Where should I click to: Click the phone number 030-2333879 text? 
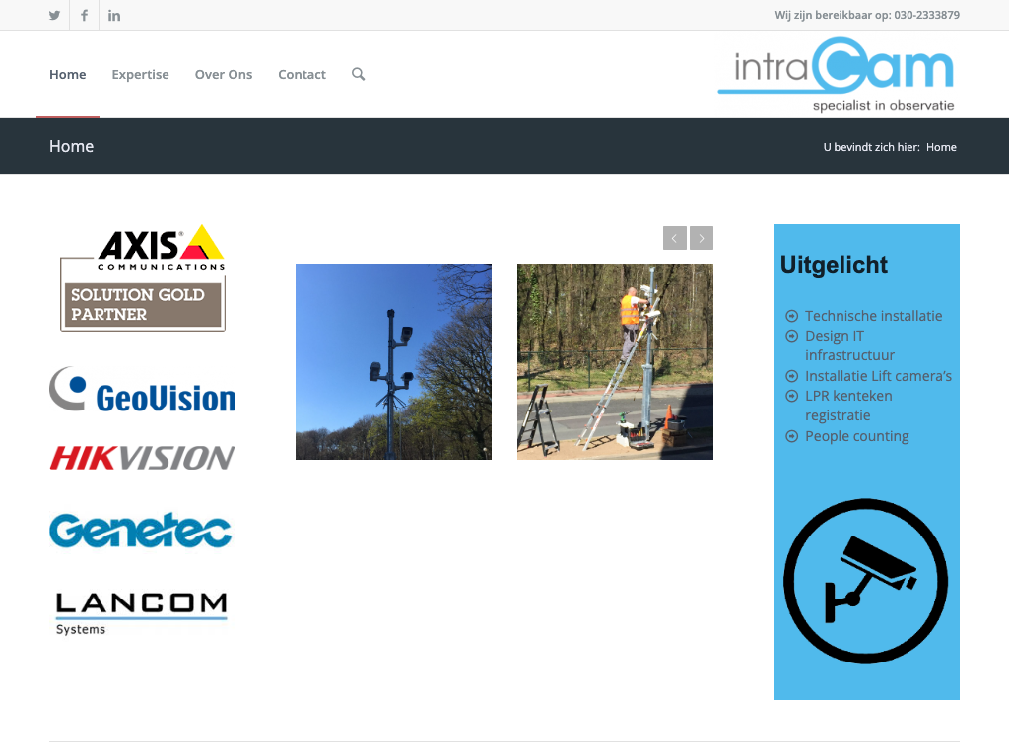click(x=926, y=15)
